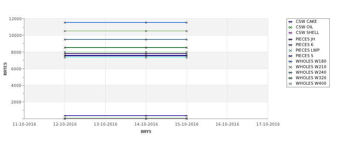Click the CSW SHELL legend marker
360x158 pixels.
291,33
